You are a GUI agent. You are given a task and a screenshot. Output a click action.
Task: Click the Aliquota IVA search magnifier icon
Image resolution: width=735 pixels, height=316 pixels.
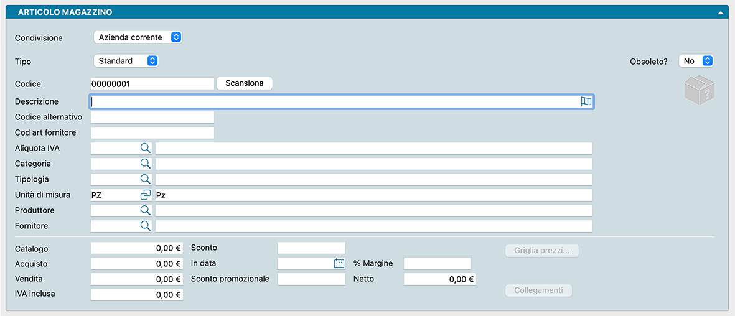pyautogui.click(x=145, y=148)
